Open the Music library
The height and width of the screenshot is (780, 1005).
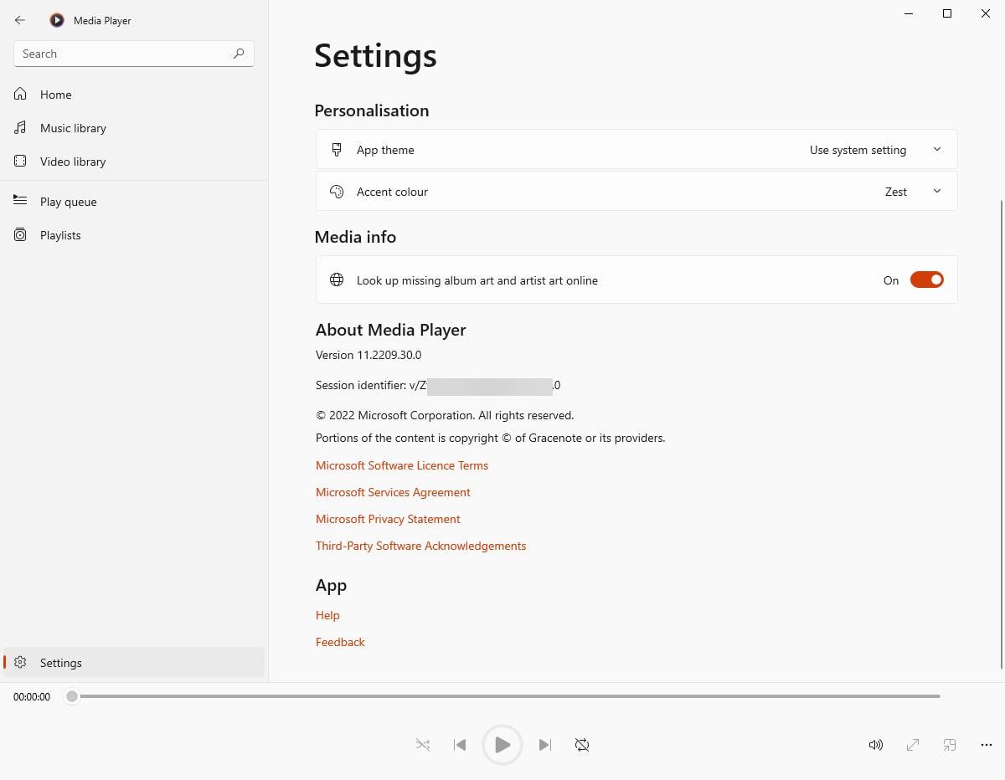click(x=134, y=128)
